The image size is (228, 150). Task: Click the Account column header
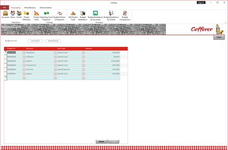point(30,49)
